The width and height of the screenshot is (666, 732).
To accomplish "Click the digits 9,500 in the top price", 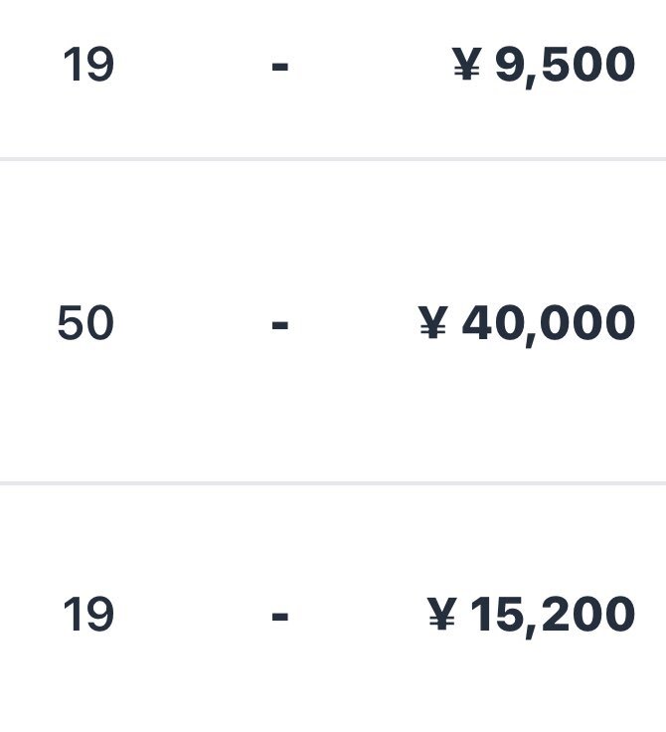I will pos(566,67).
